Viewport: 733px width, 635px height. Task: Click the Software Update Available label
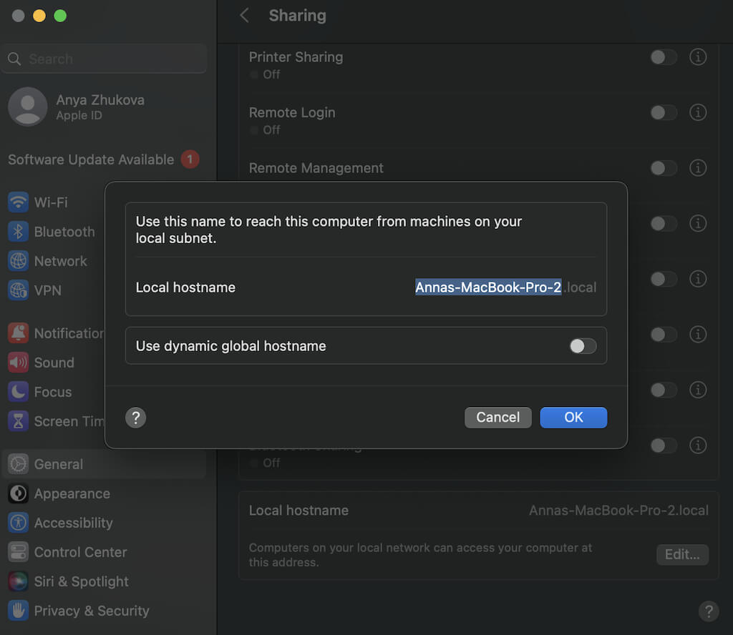click(x=91, y=159)
